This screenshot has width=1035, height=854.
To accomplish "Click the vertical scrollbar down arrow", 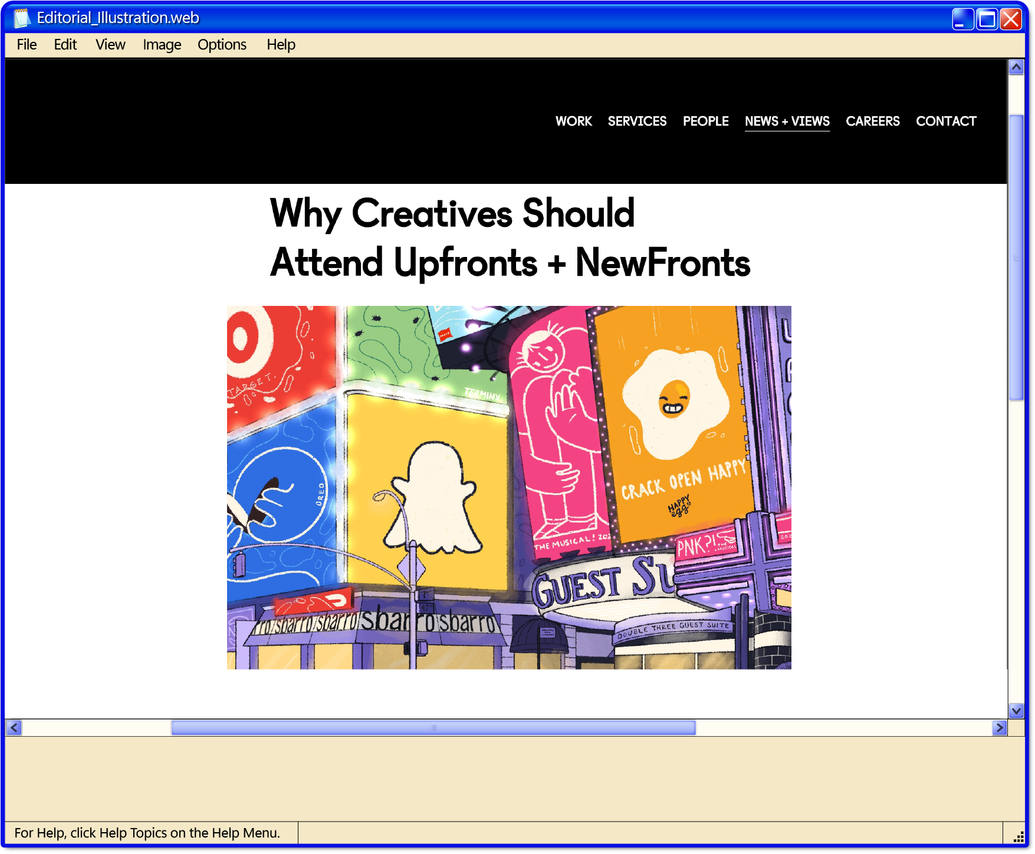I will point(1016,711).
